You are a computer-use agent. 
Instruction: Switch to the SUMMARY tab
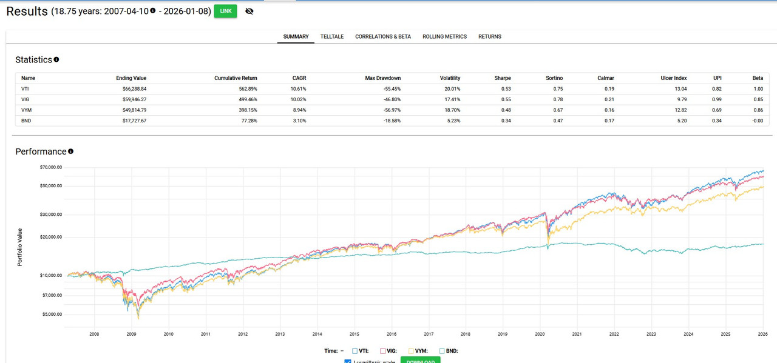coord(296,36)
